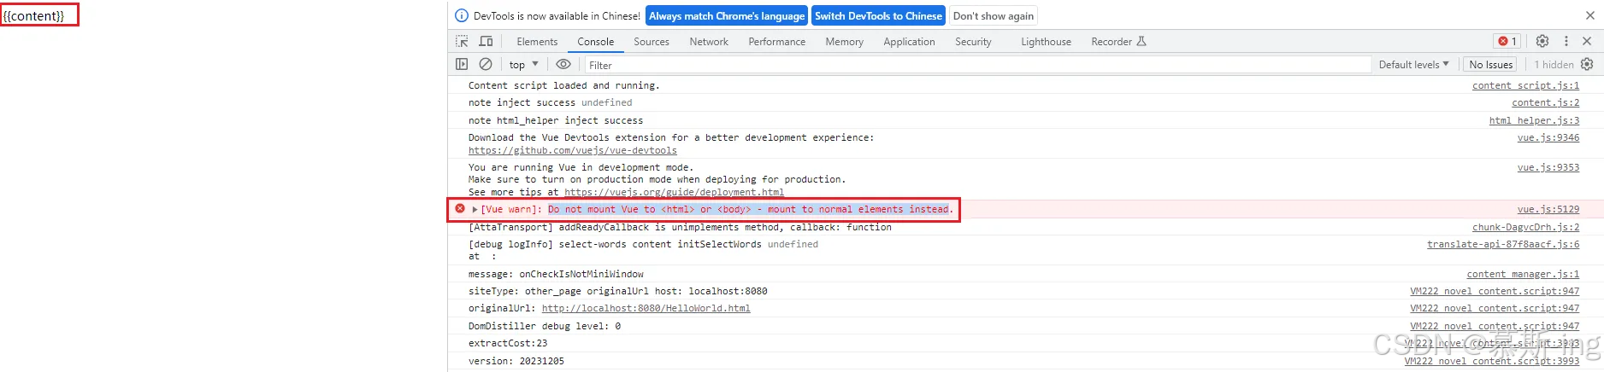Viewport: 1604px width, 372px height.
Task: Open VM222 source link on DomDistiller row
Action: click(x=1495, y=326)
